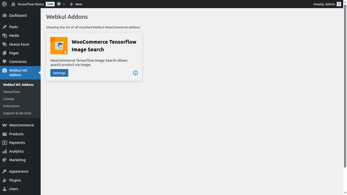The width and height of the screenshot is (347, 195).
Task: Open the "+ New" admin bar menu
Action: click(x=76, y=4)
